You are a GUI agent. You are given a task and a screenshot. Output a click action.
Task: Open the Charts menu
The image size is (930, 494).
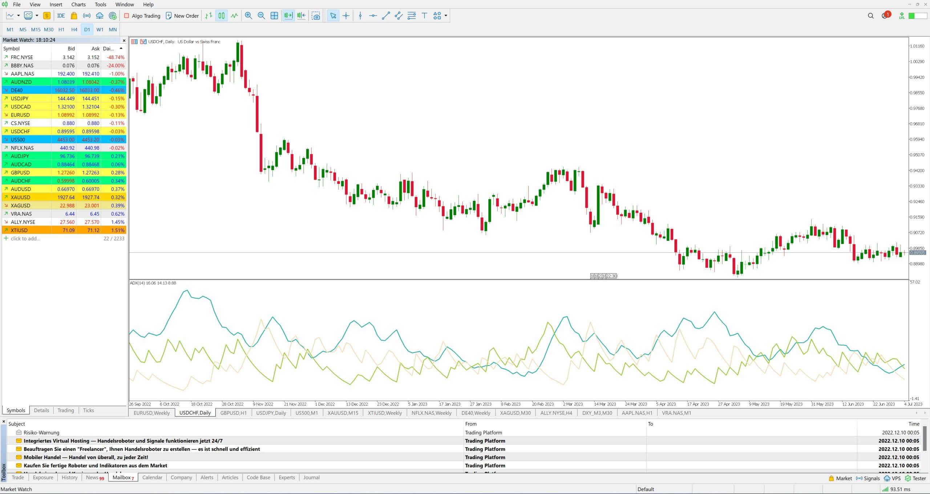click(x=78, y=4)
